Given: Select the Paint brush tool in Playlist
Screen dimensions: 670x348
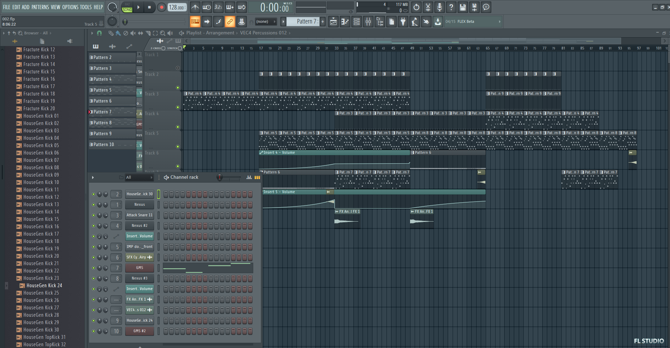Looking at the screenshot, I should pyautogui.click(x=118, y=33).
